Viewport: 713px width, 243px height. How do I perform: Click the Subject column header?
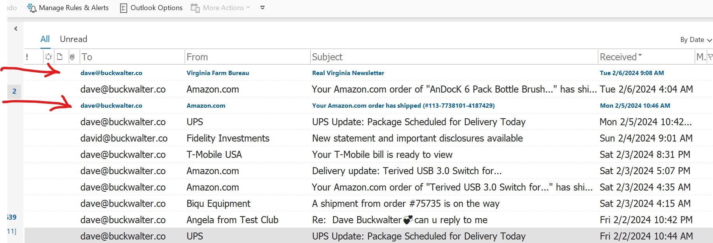coord(327,57)
